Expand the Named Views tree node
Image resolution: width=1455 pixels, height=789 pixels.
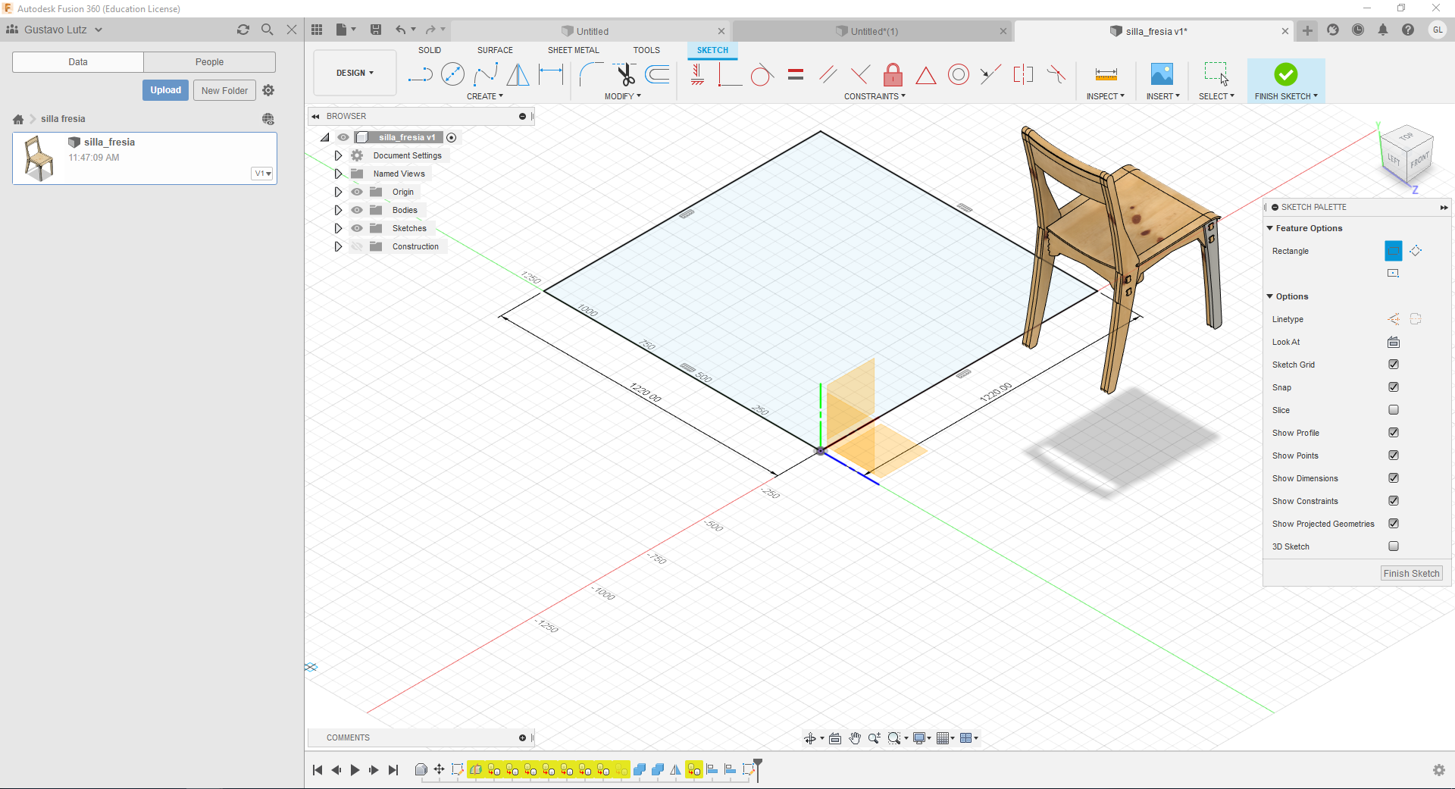tap(338, 174)
